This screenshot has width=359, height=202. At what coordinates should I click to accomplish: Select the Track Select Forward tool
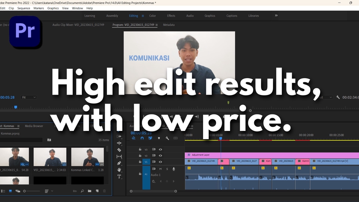tap(119, 136)
